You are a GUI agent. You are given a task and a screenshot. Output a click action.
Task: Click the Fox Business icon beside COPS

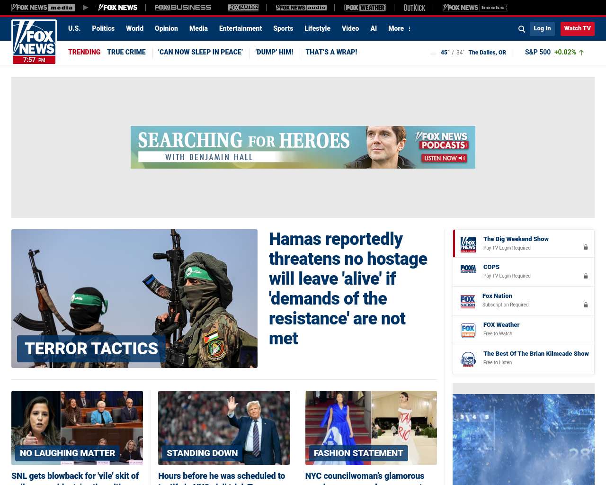[468, 269]
